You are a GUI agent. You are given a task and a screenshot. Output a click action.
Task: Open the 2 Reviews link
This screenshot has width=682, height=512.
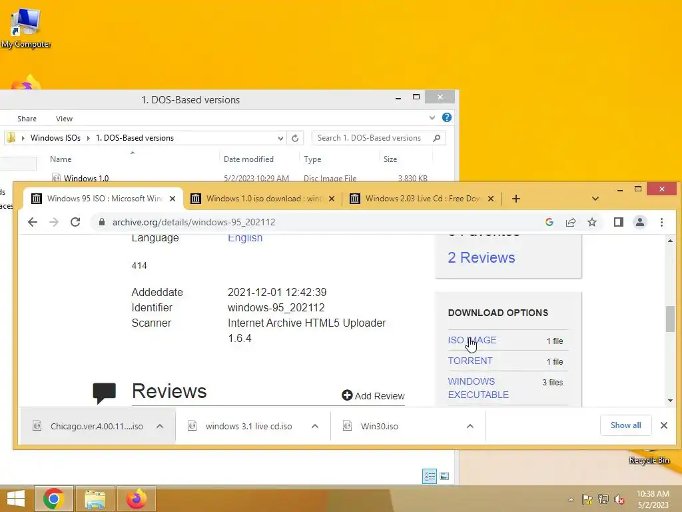[482, 257]
